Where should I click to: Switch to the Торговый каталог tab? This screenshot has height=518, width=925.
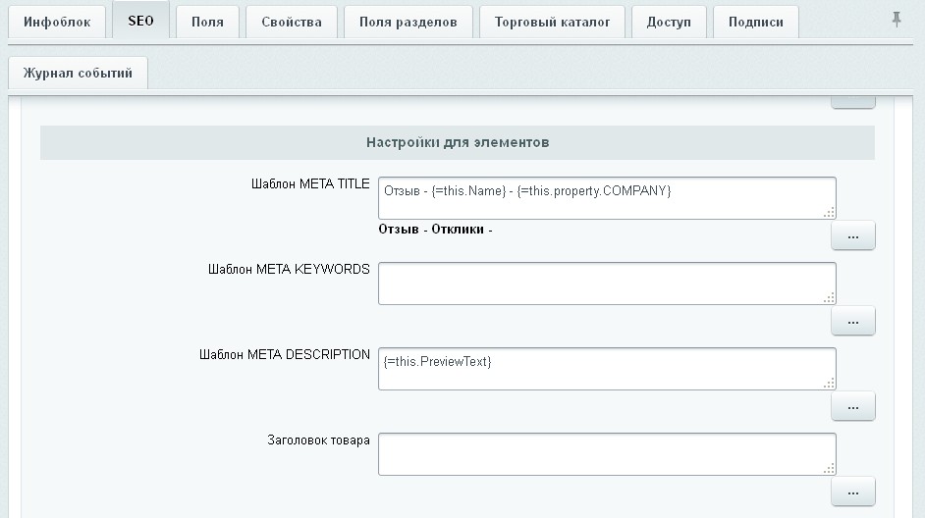552,22
